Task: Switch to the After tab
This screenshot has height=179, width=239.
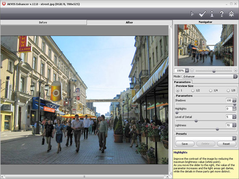Action: point(129,23)
